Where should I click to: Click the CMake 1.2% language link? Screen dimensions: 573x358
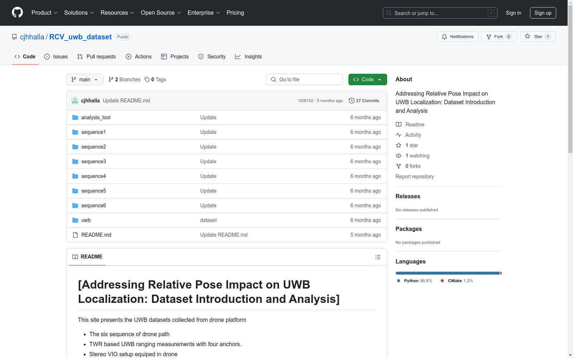[457, 281]
